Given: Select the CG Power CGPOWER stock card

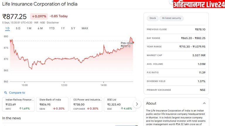Looking at the screenshot, I should pos(87,104).
